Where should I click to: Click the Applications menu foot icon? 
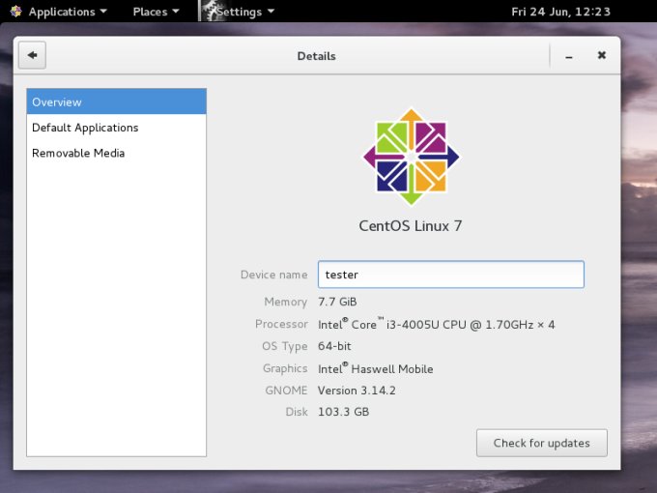(x=15, y=12)
